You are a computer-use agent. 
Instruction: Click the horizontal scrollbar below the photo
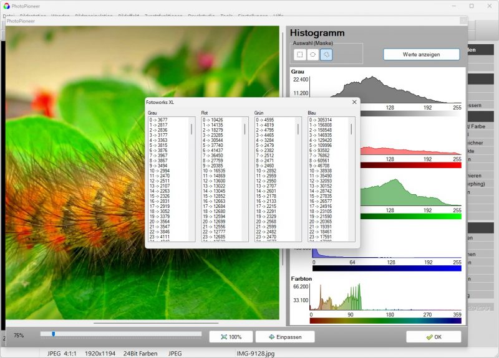[x=156, y=323]
